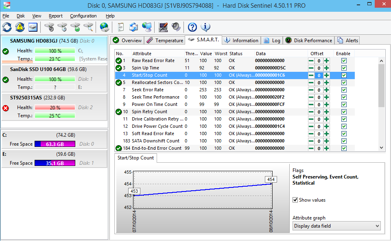Increase offset for Spin Up Time
Screen dimensions: 391x241
[326, 68]
